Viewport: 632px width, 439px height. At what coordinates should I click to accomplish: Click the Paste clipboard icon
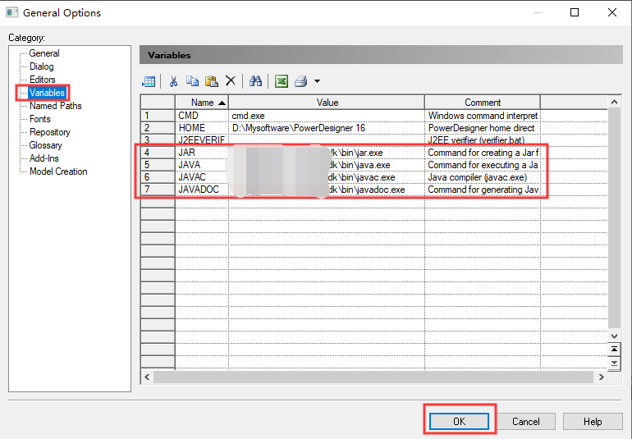pyautogui.click(x=212, y=81)
